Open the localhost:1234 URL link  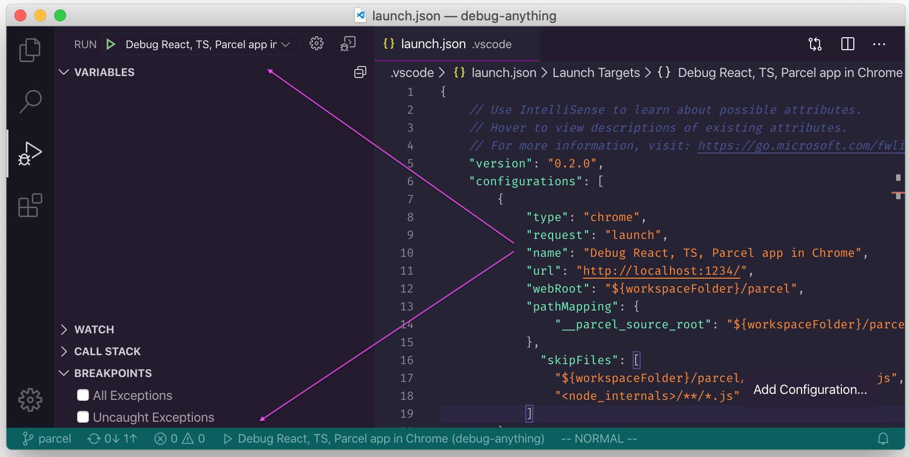coord(661,271)
